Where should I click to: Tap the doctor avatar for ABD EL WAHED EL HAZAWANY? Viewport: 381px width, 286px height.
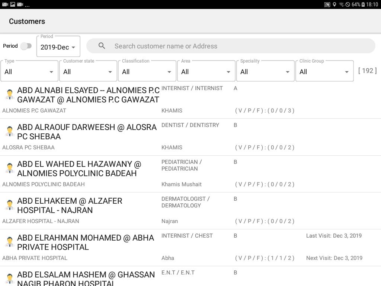click(10, 168)
